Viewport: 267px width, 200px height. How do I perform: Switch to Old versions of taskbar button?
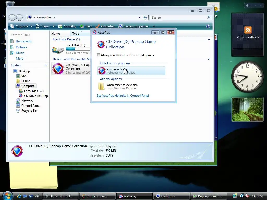tap(60, 196)
